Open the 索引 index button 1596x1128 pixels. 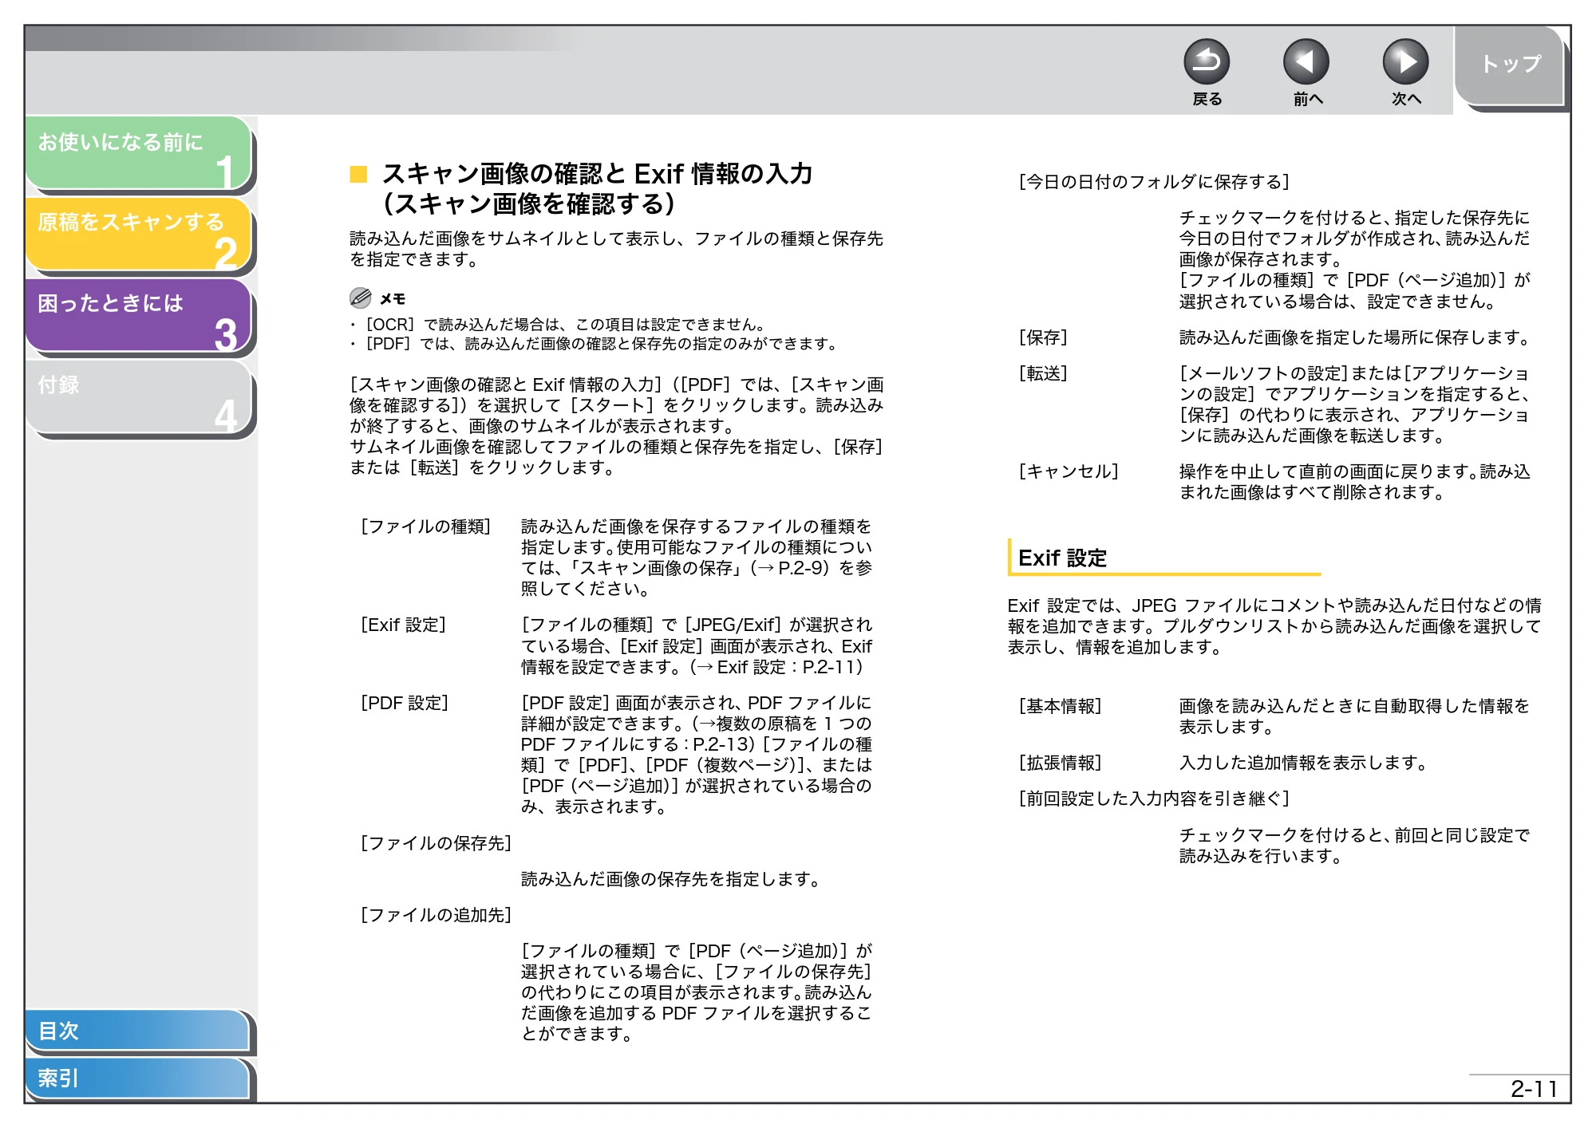[137, 1078]
